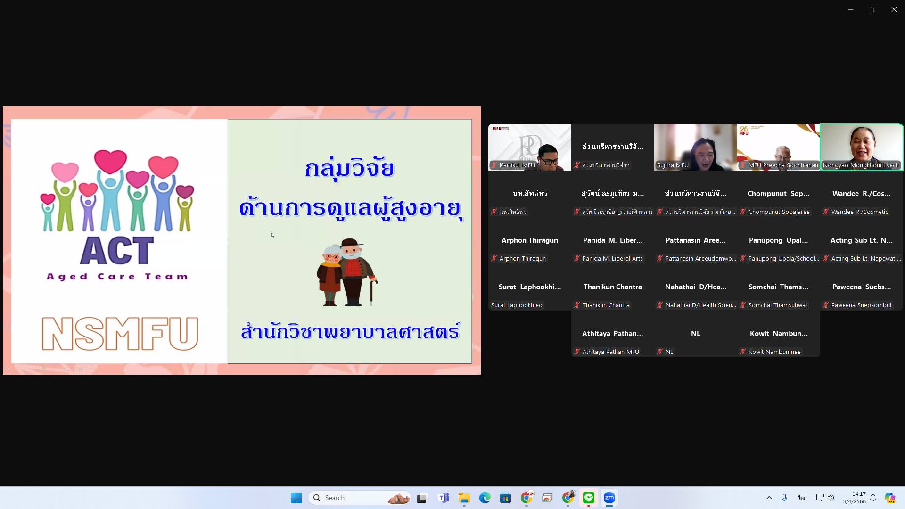Select Nahathai D/Health Science participant tile

(696, 287)
